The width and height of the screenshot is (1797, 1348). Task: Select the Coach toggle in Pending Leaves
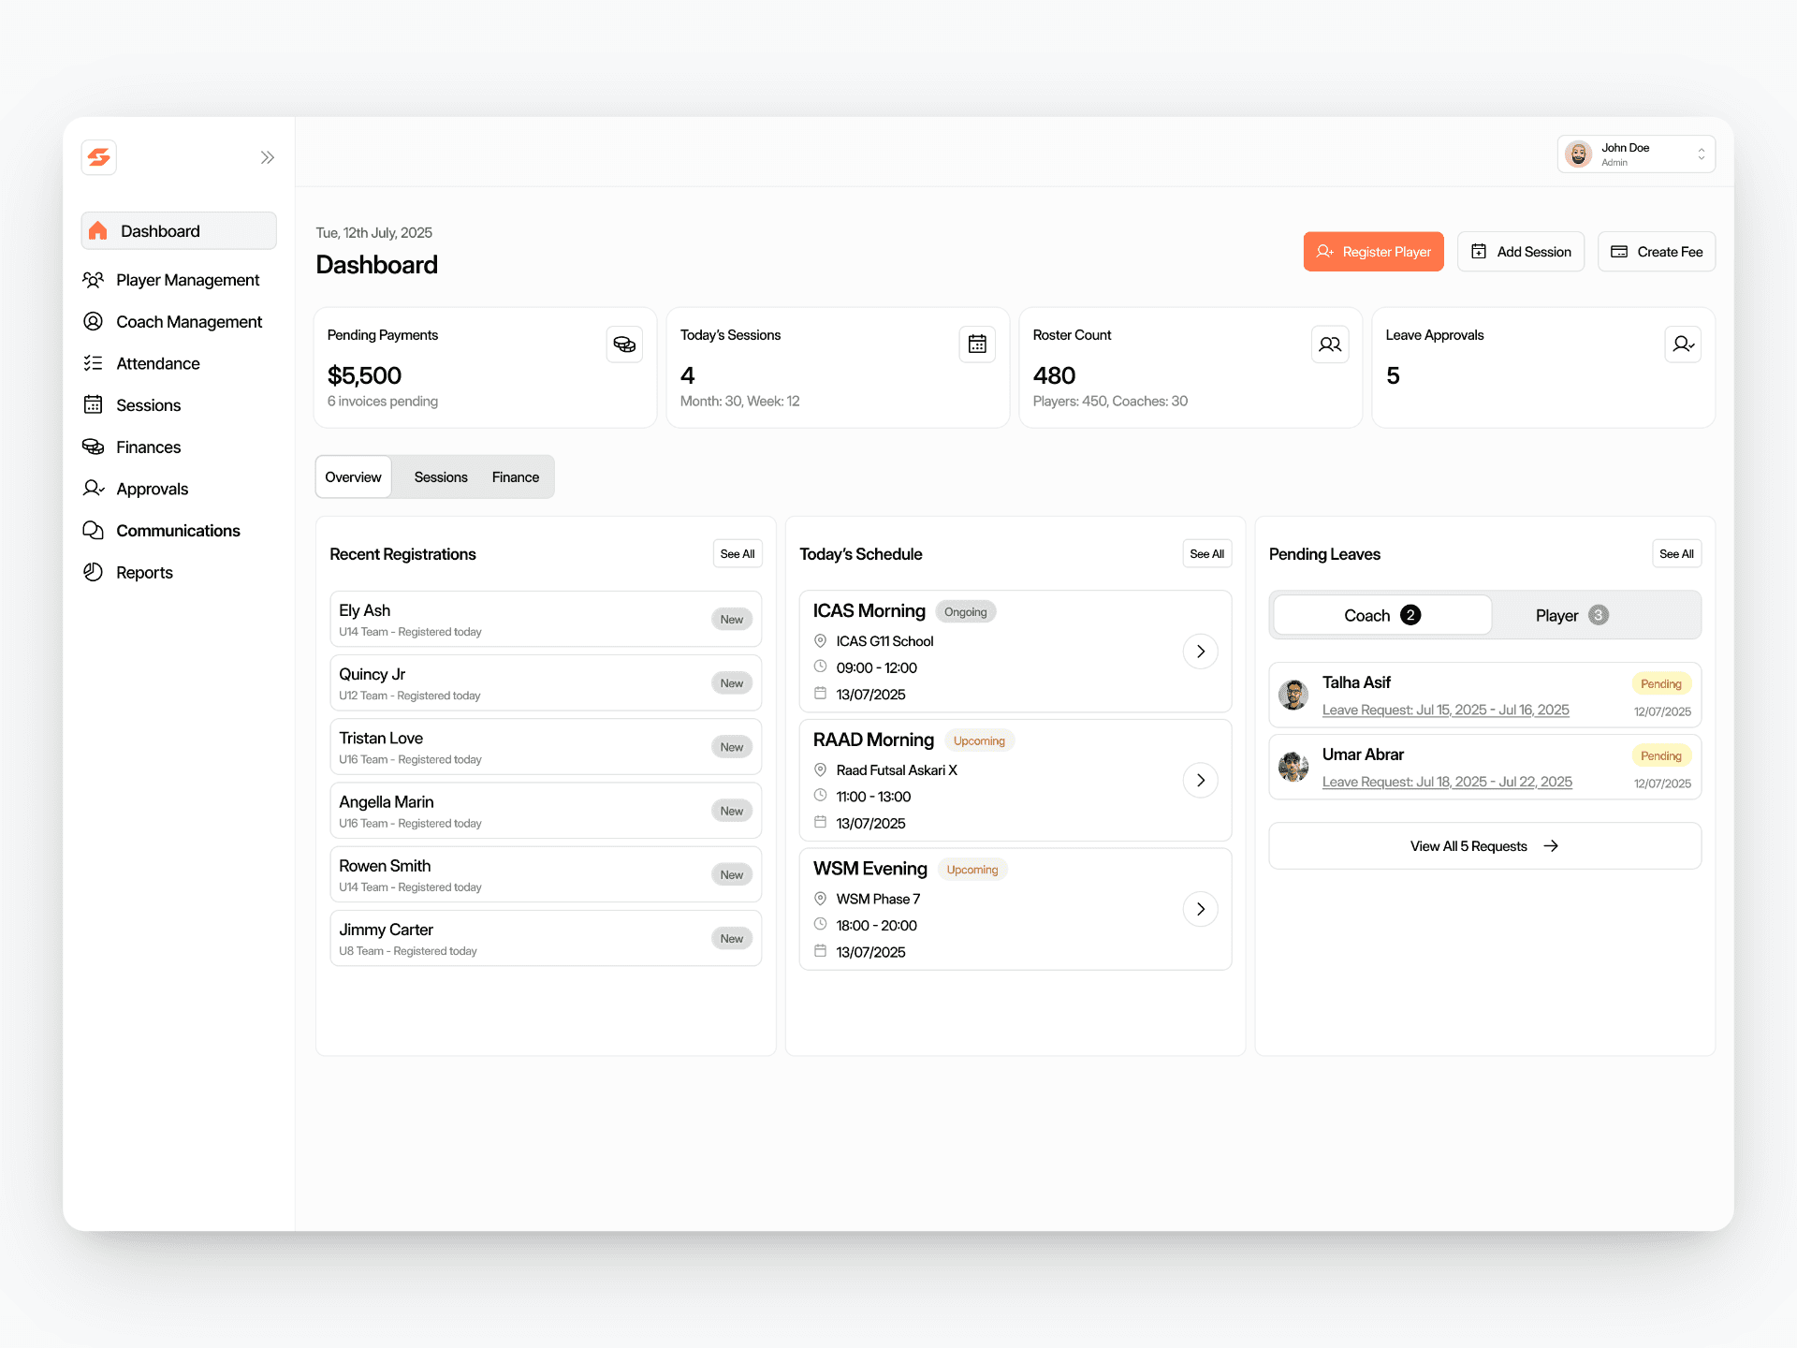coord(1381,615)
